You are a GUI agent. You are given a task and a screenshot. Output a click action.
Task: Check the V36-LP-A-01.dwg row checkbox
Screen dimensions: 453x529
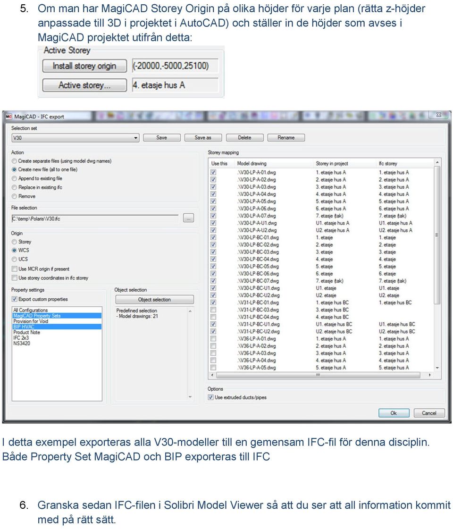(x=213, y=339)
